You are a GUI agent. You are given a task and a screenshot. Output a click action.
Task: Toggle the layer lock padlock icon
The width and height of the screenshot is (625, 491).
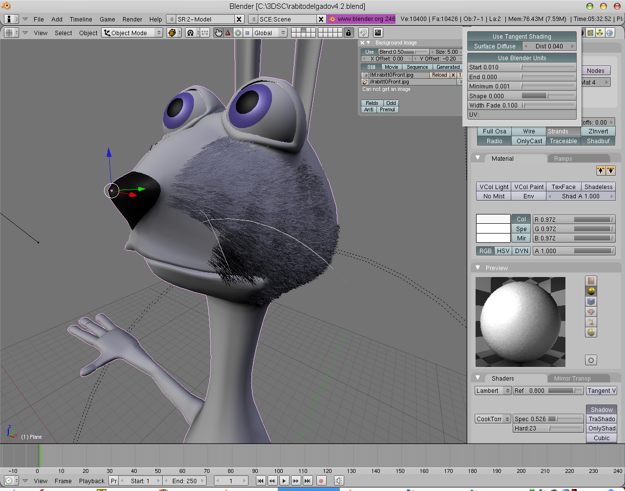pyautogui.click(x=348, y=33)
